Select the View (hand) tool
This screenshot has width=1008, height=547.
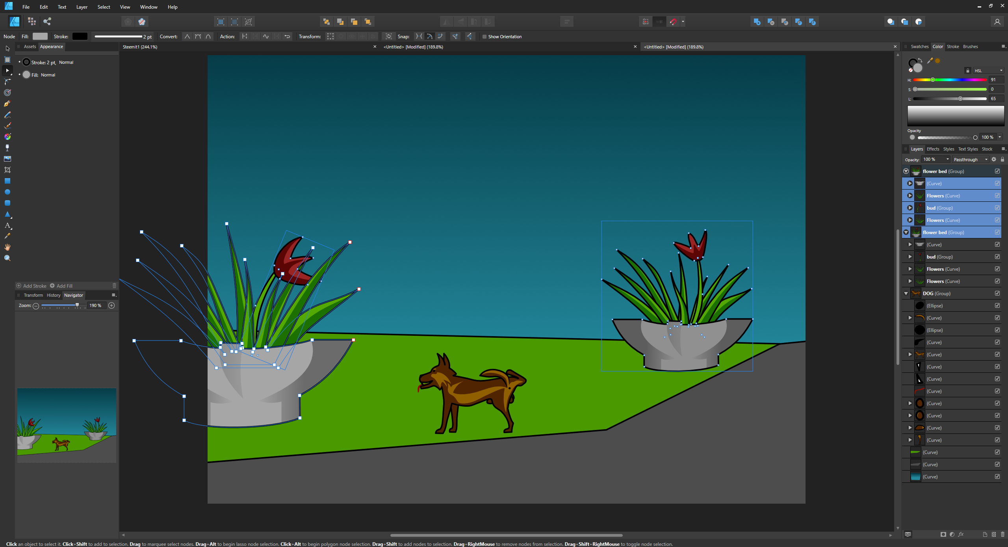pos(7,247)
